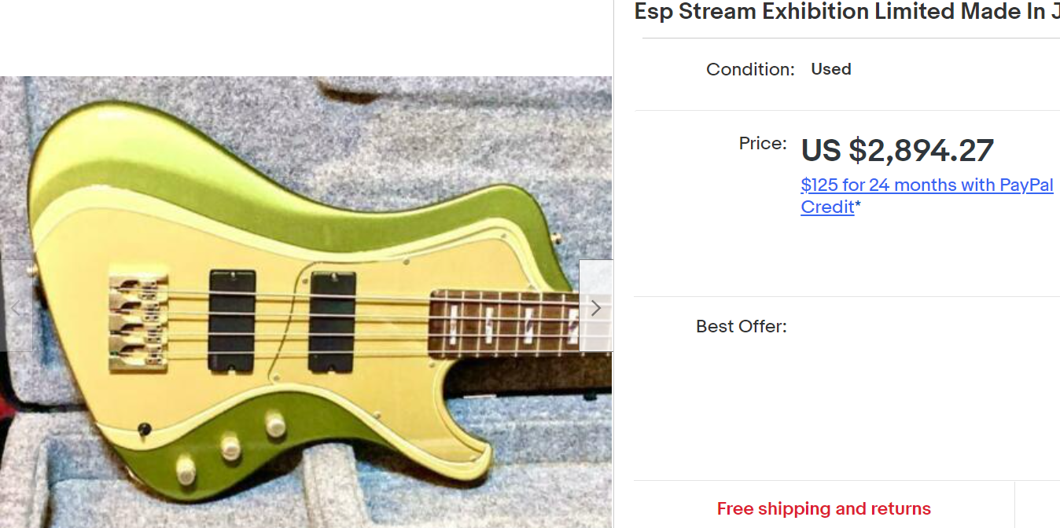Click the Price label

763,143
